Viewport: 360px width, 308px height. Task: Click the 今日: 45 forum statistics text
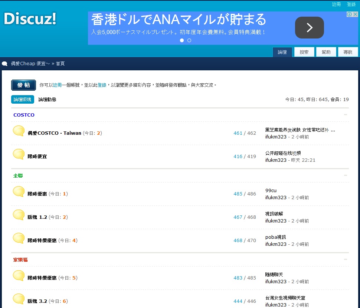pos(295,100)
